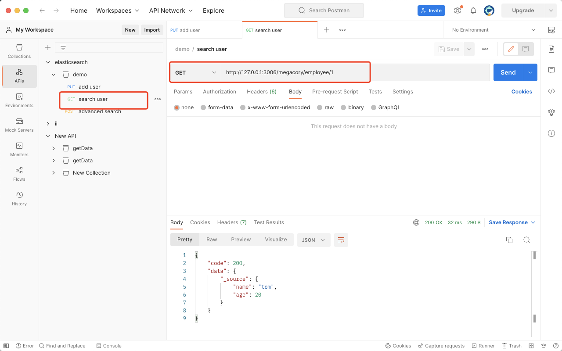Screen dimensions: 562x351
Task: Open the notifications bell
Action: tap(473, 10)
